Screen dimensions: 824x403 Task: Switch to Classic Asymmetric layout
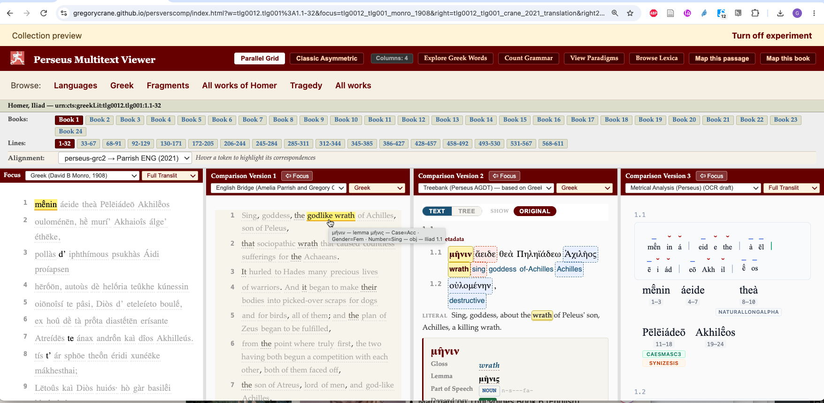click(327, 58)
